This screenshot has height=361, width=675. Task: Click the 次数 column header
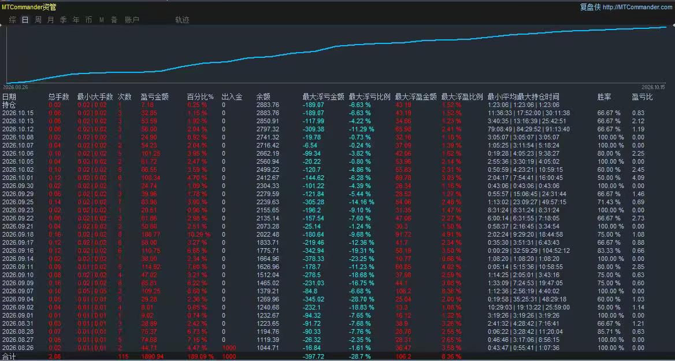(124, 97)
